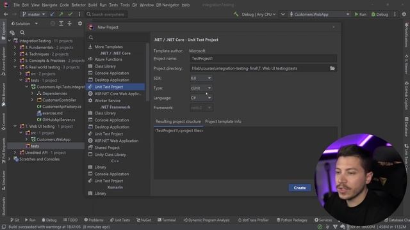The image size is (410, 230).
Task: Select Unit Test Project under .NET Core
Action: [115, 87]
